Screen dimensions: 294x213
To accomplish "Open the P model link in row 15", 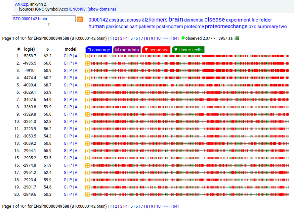I will pos(70,158).
